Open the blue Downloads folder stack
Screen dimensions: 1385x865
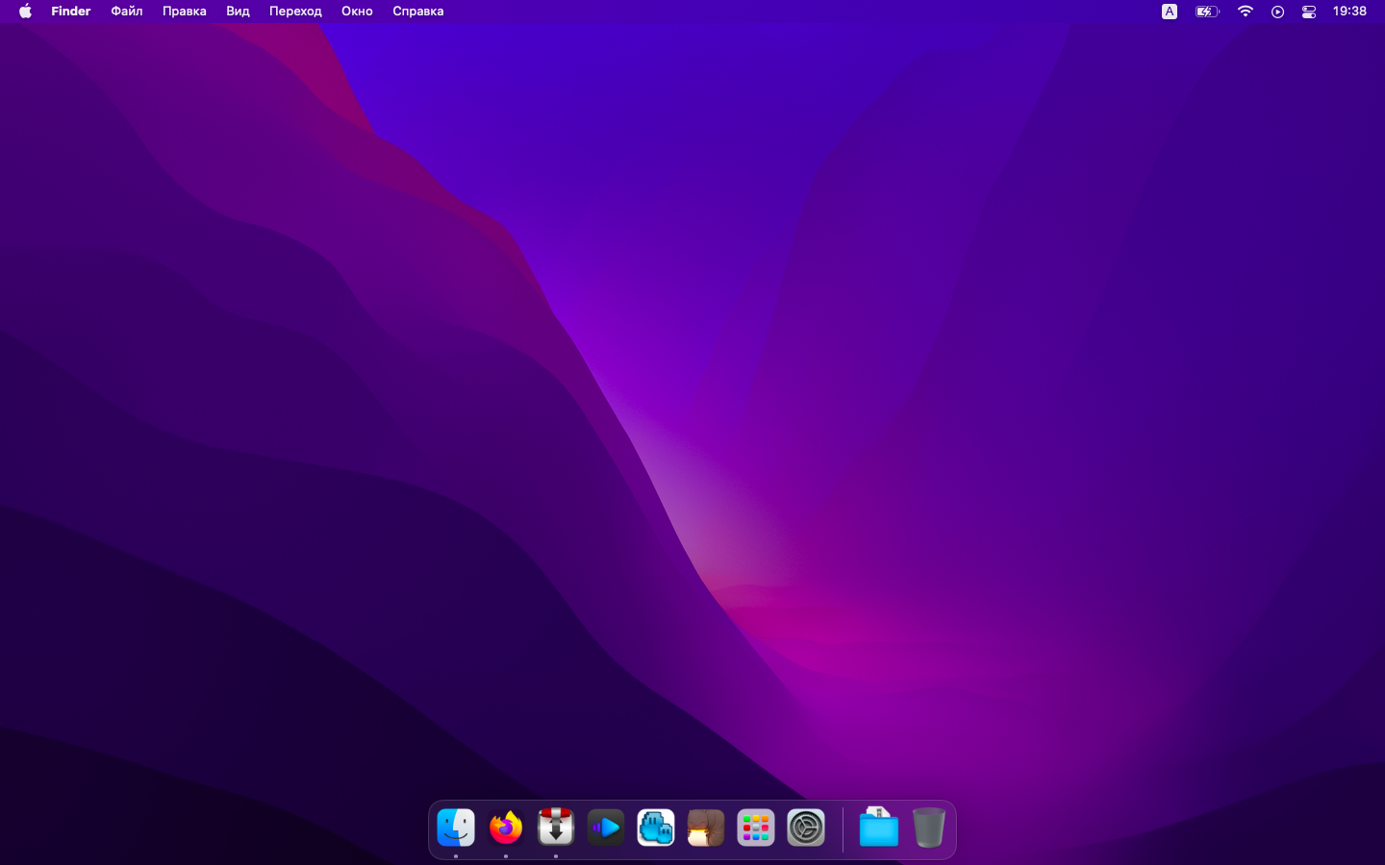(x=878, y=828)
